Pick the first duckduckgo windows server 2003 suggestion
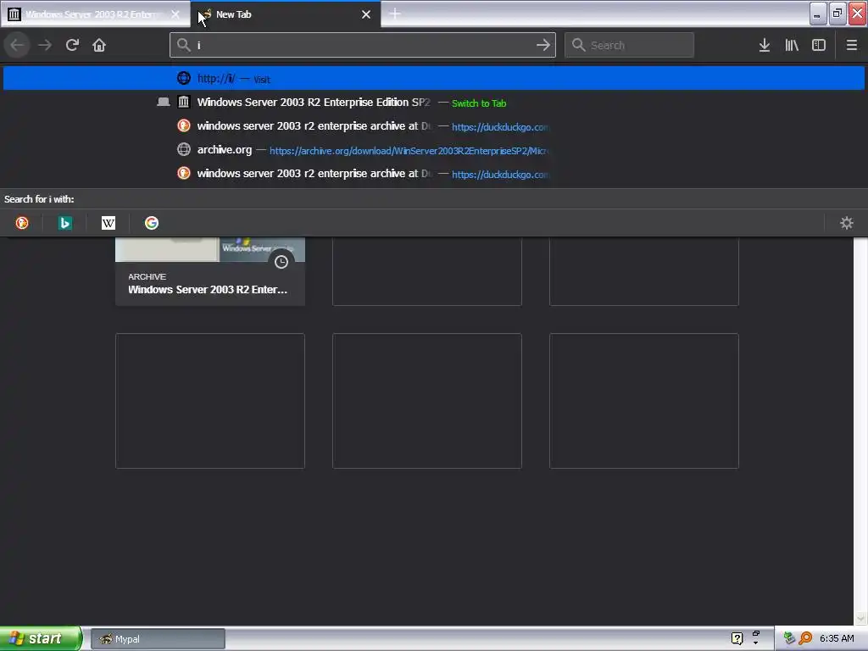Viewport: 868px width, 651px height. [x=433, y=126]
